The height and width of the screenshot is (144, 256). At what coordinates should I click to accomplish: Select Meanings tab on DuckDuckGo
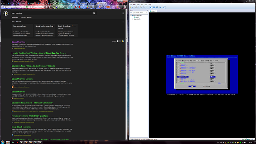[15, 17]
